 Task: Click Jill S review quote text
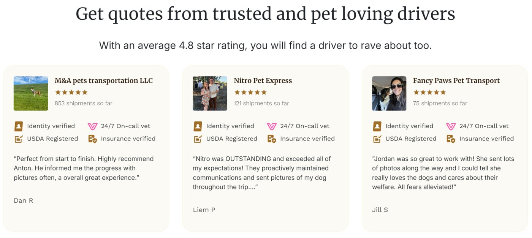443,173
